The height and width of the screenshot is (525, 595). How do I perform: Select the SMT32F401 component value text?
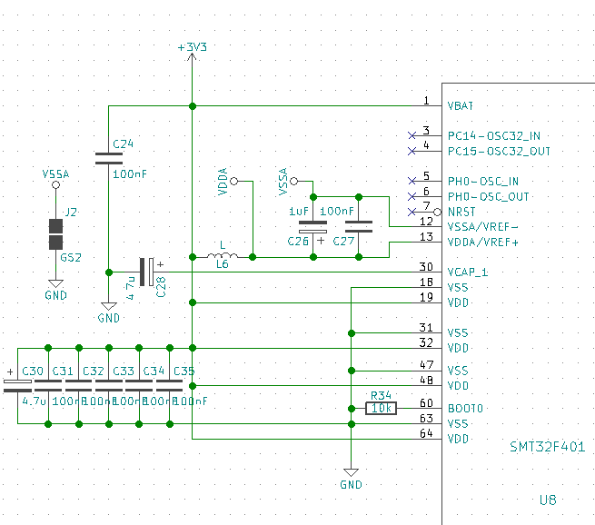pos(547,447)
